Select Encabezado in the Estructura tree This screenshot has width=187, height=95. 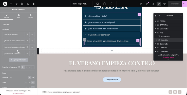[x=165, y=36]
